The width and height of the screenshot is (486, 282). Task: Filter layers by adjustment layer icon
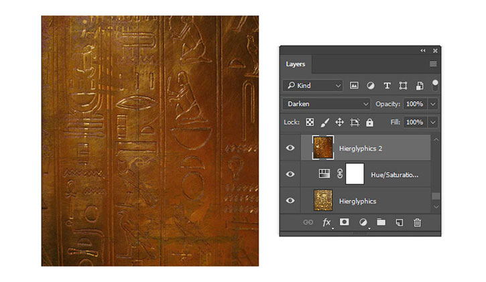coord(371,86)
